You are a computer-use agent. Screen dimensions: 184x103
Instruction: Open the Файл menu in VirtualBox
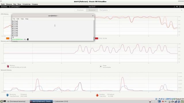click(x=3, y=4)
